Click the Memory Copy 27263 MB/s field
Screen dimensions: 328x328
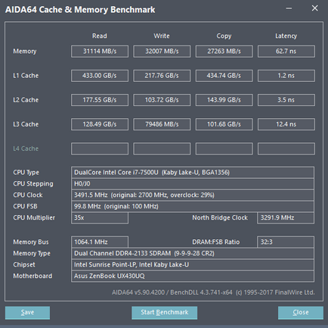(x=224, y=52)
